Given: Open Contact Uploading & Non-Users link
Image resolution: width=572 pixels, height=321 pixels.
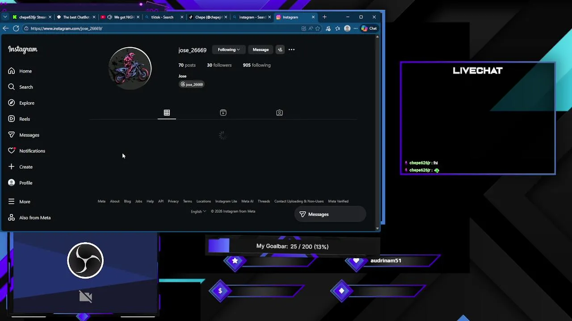Looking at the screenshot, I should [299, 201].
